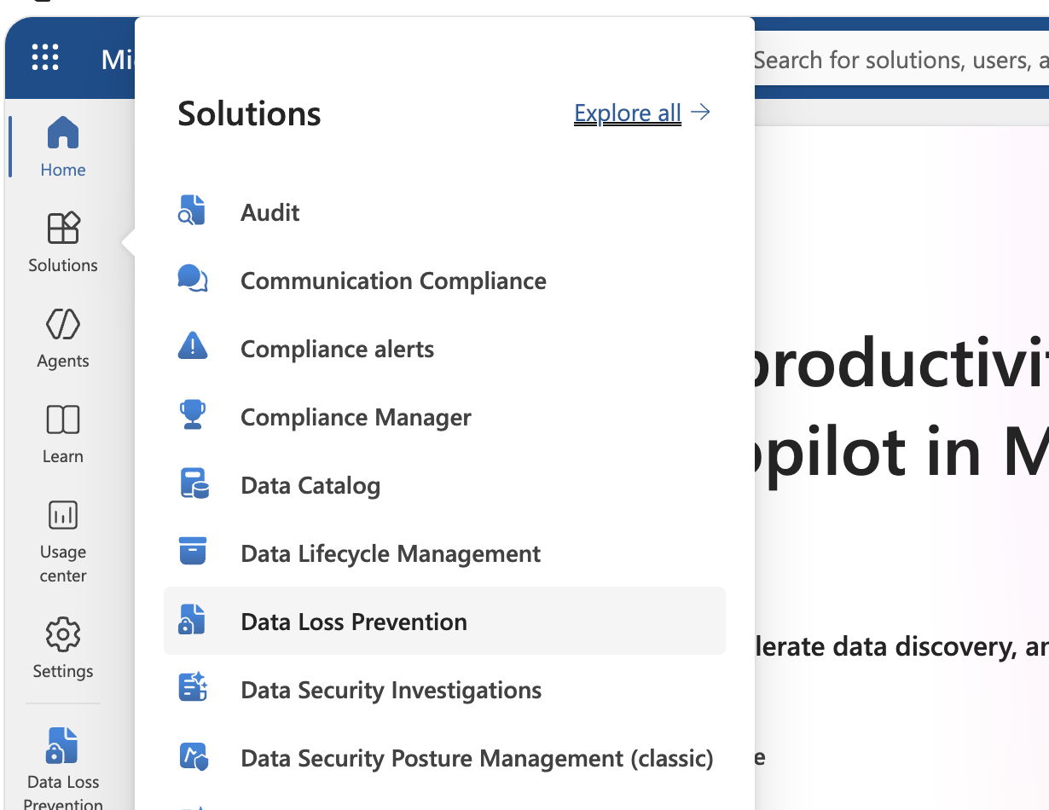Click the Data Catalog icon
The height and width of the screenshot is (810, 1049).
pos(194,483)
